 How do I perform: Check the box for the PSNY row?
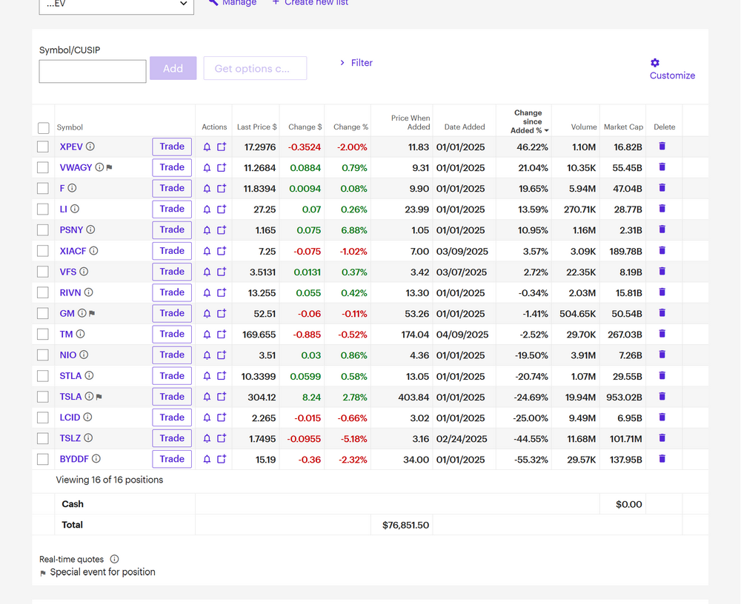[44, 230]
